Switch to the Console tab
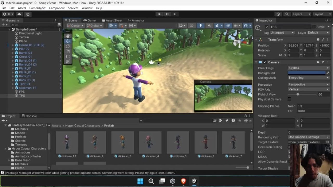333x187 pixels. click(29, 116)
